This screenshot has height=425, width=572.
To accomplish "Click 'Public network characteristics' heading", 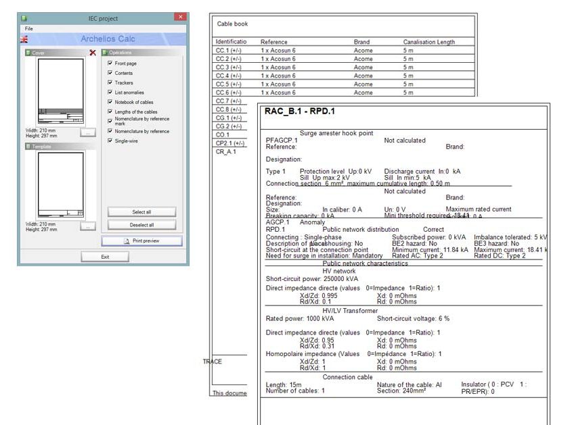I will (365, 264).
